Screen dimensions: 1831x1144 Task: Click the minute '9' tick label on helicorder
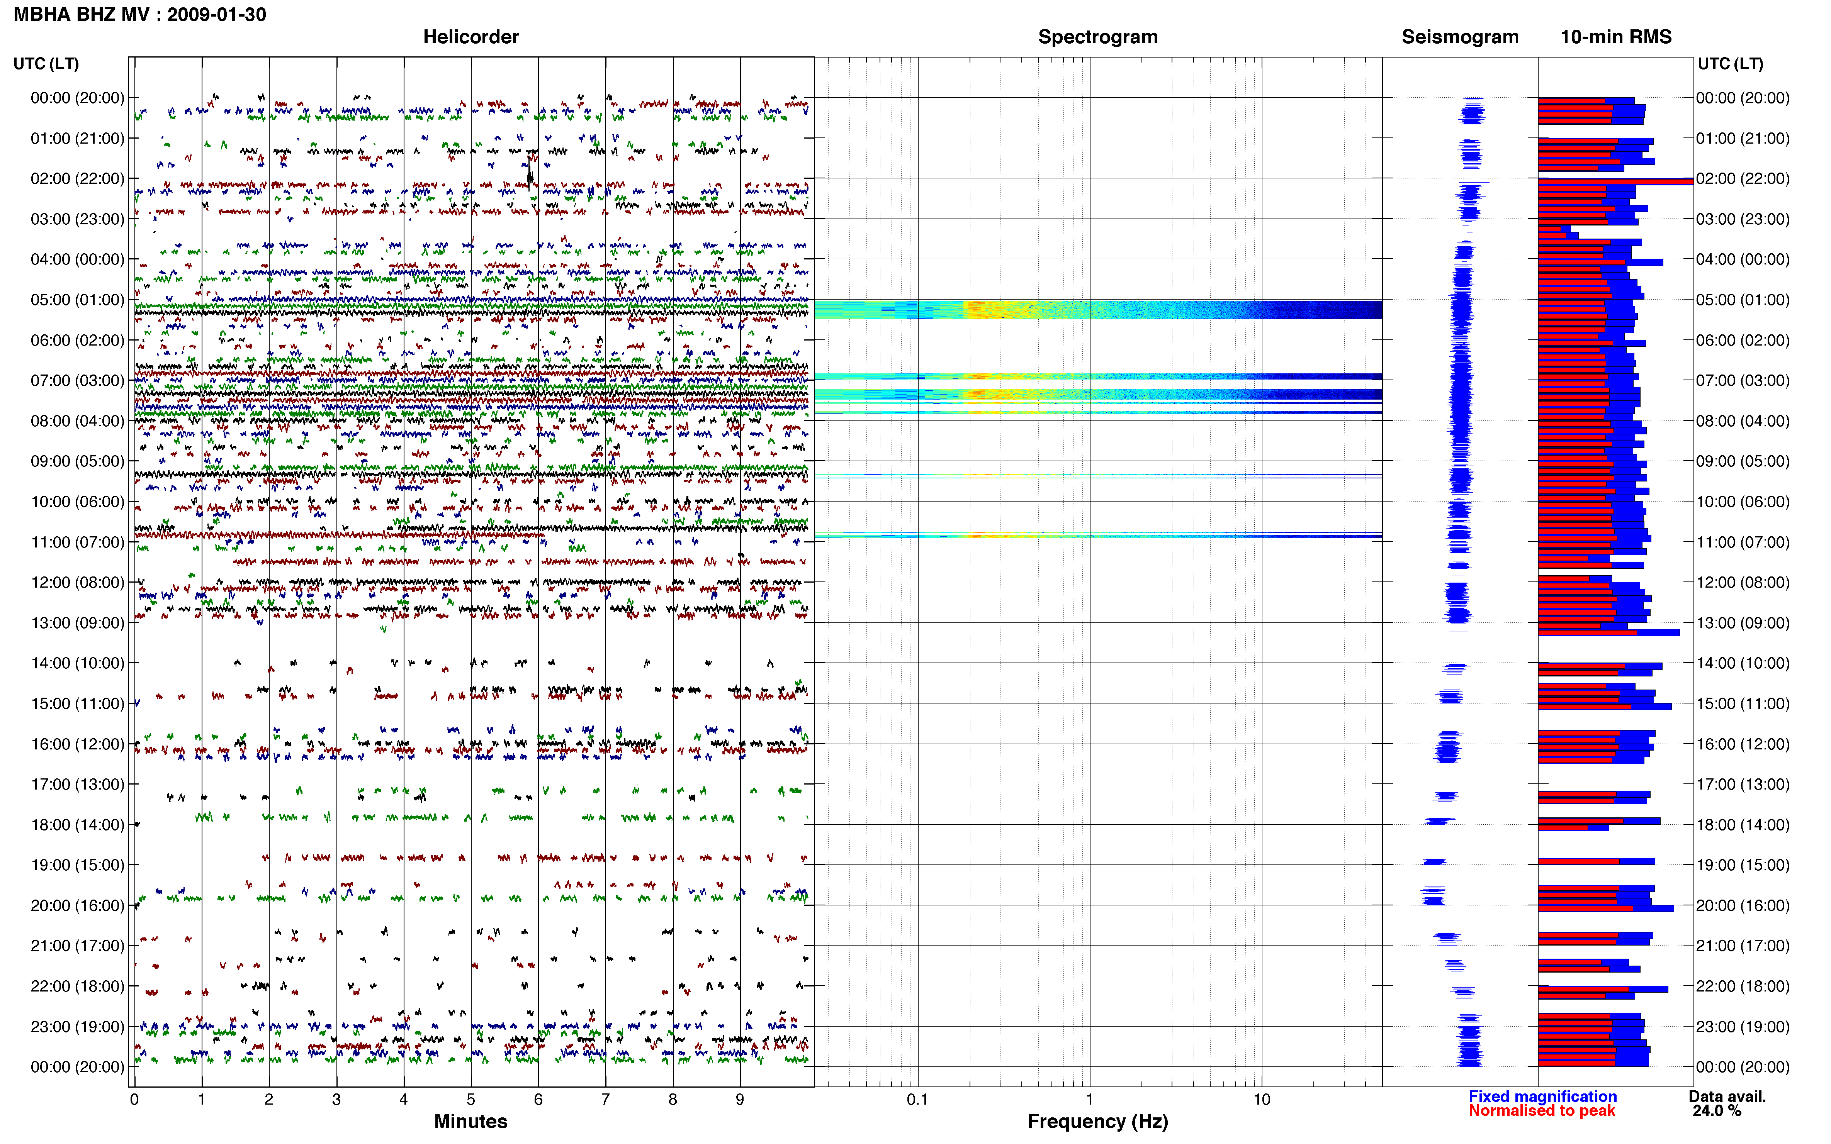pyautogui.click(x=739, y=1099)
